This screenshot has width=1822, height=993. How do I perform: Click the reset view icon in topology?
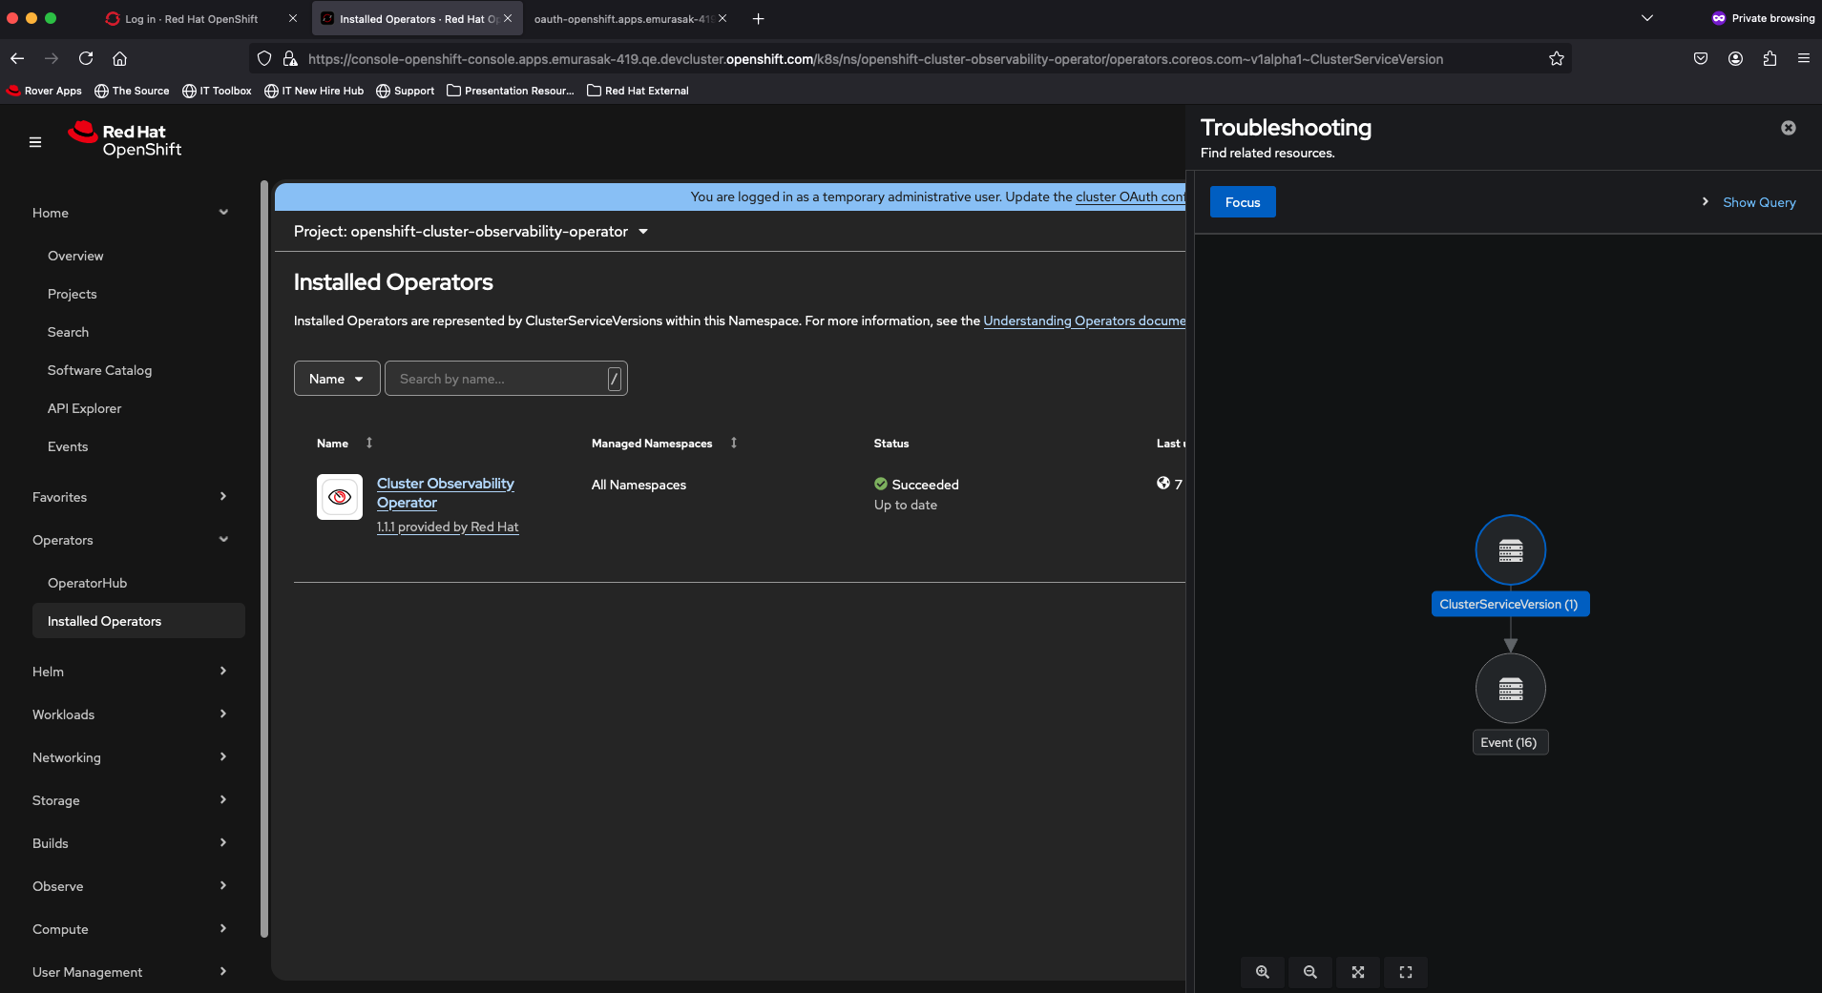1405,972
